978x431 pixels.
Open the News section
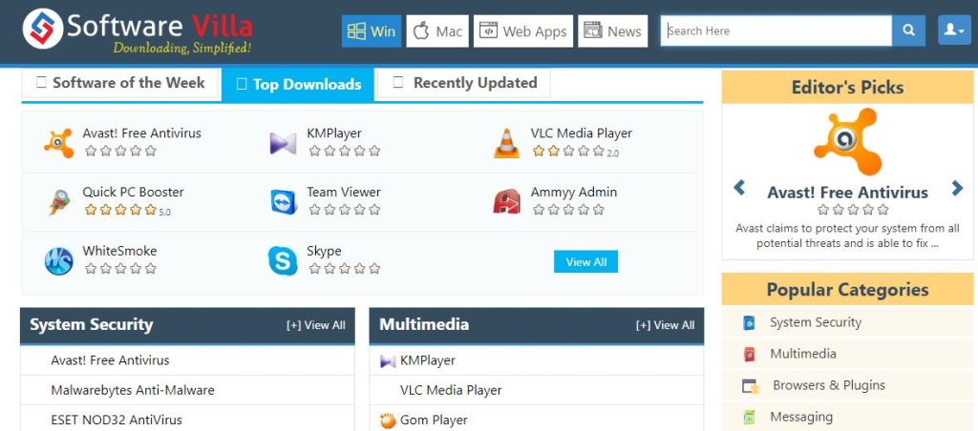pyautogui.click(x=612, y=31)
